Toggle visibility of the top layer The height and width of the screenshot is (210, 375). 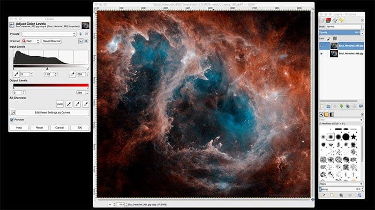click(x=321, y=46)
